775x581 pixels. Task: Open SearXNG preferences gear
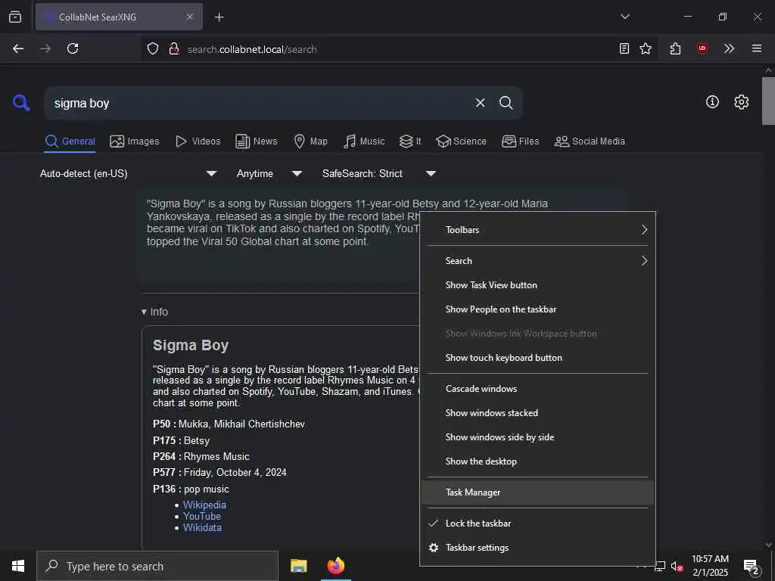coord(742,102)
